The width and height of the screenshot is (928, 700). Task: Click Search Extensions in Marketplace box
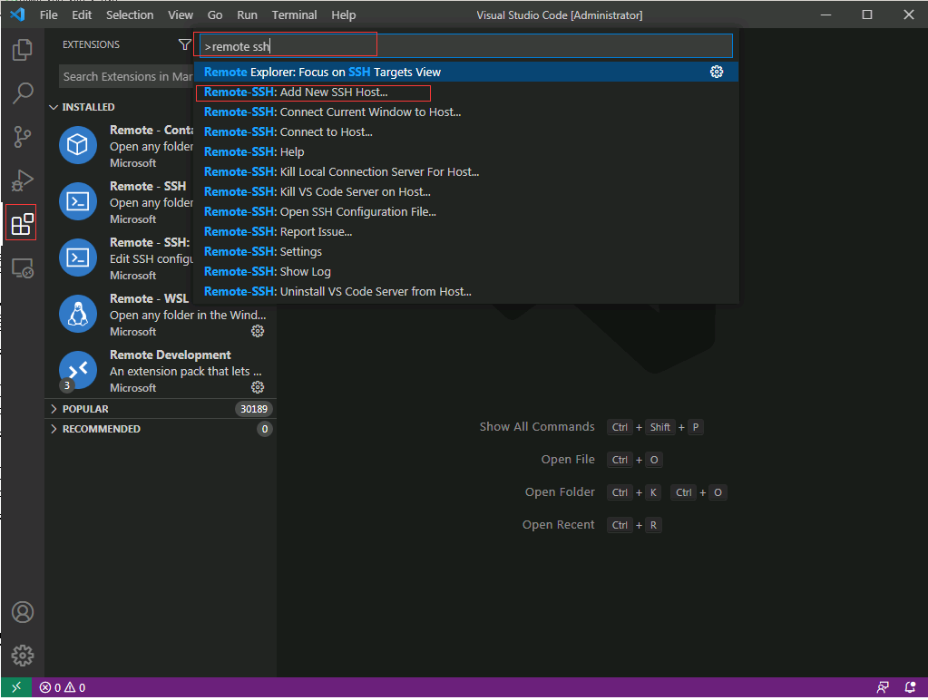(127, 76)
